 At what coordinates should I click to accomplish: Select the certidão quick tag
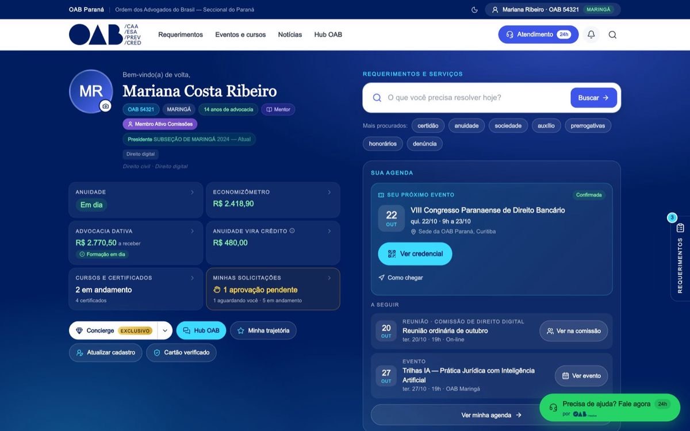(428, 125)
